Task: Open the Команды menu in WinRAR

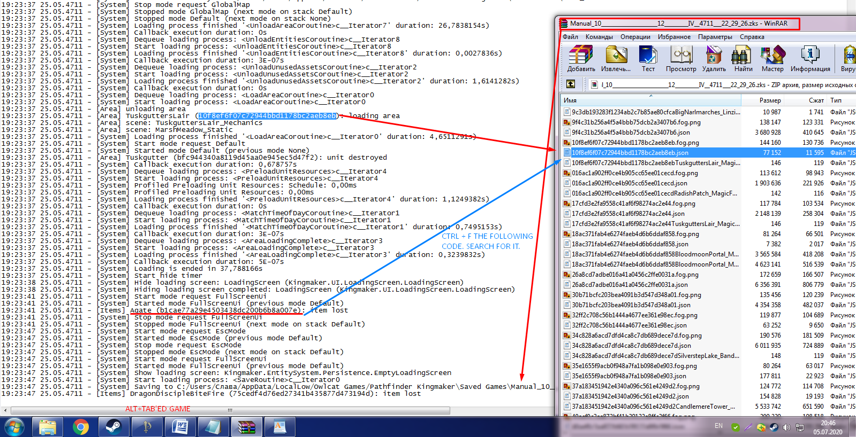Action: pyautogui.click(x=599, y=37)
